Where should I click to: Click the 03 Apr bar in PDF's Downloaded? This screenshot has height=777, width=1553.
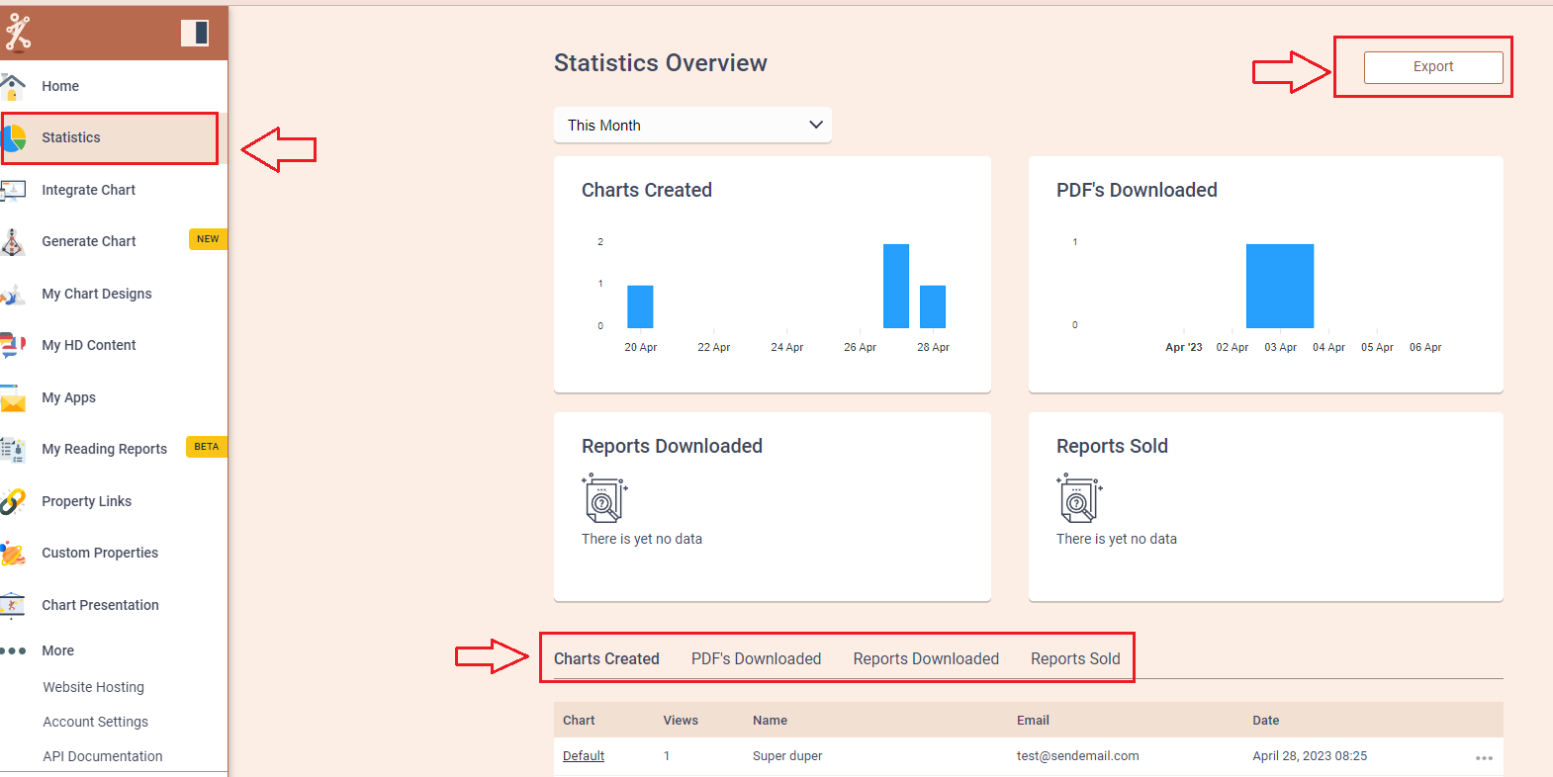(x=1280, y=286)
